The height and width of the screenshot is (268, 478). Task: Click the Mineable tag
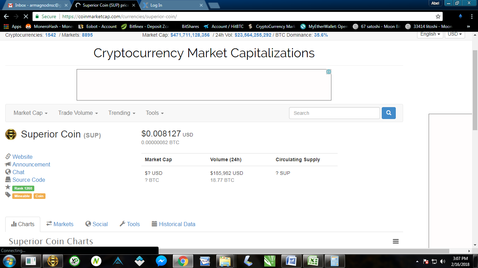[x=22, y=196]
